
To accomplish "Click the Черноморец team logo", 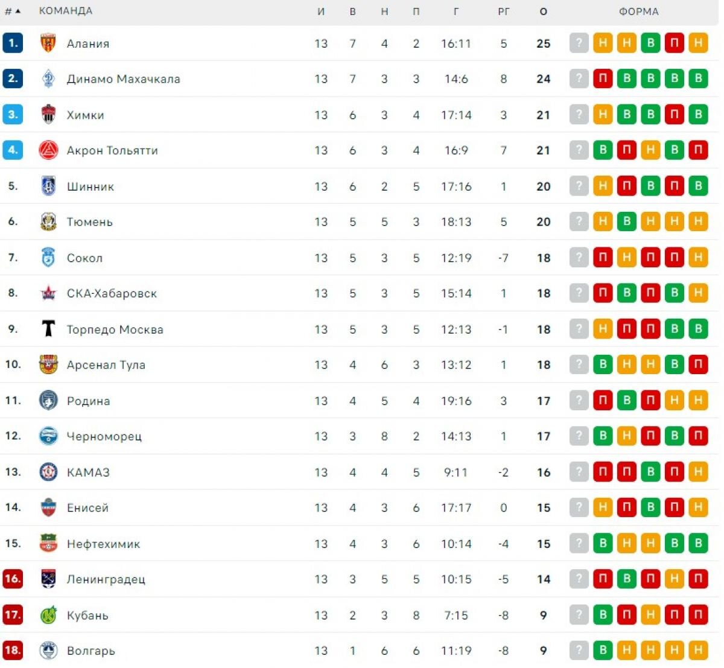I will pyautogui.click(x=48, y=436).
